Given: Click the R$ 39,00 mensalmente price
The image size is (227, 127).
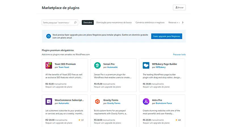Looking at the screenshot, I should [x=153, y=84].
